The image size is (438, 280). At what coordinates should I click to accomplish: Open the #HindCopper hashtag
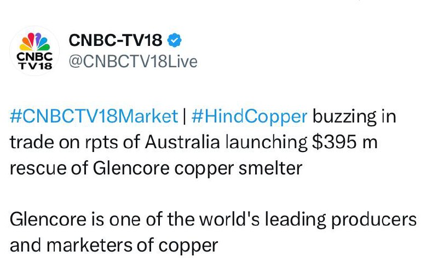[249, 116]
